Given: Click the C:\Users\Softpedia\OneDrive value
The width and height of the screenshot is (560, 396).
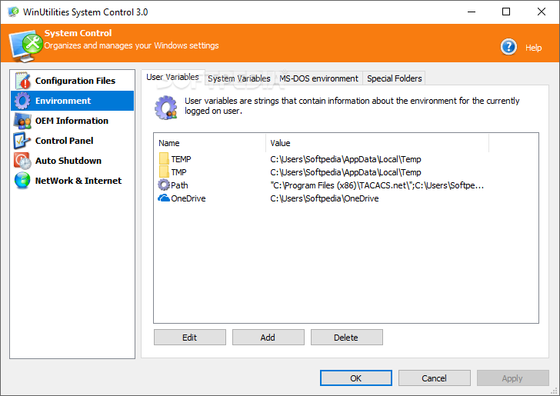Looking at the screenshot, I should click(x=325, y=198).
